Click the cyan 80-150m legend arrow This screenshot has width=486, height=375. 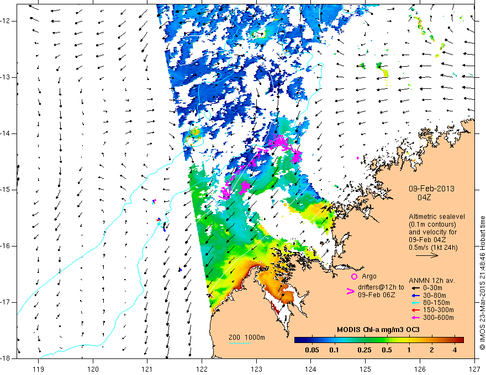point(415,303)
